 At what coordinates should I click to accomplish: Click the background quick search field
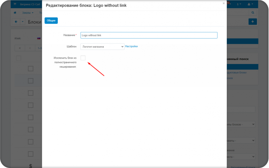click(238, 13)
